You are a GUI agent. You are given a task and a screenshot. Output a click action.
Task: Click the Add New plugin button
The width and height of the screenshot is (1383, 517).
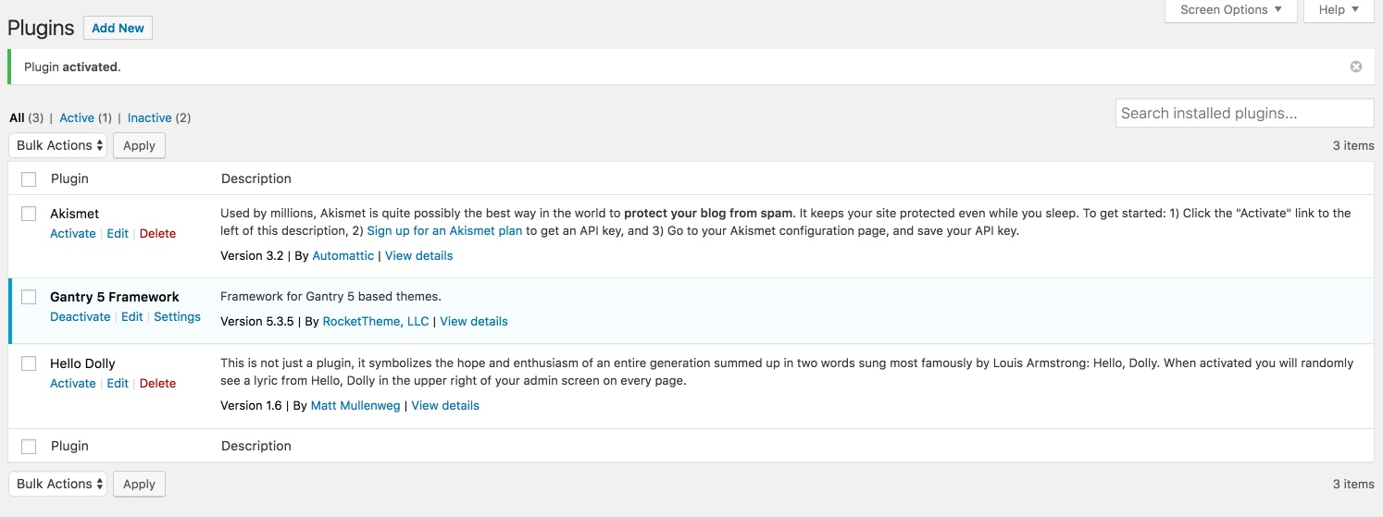pos(118,28)
